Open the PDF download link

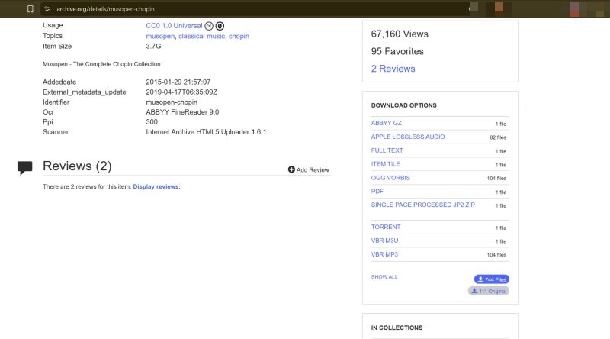377,192
